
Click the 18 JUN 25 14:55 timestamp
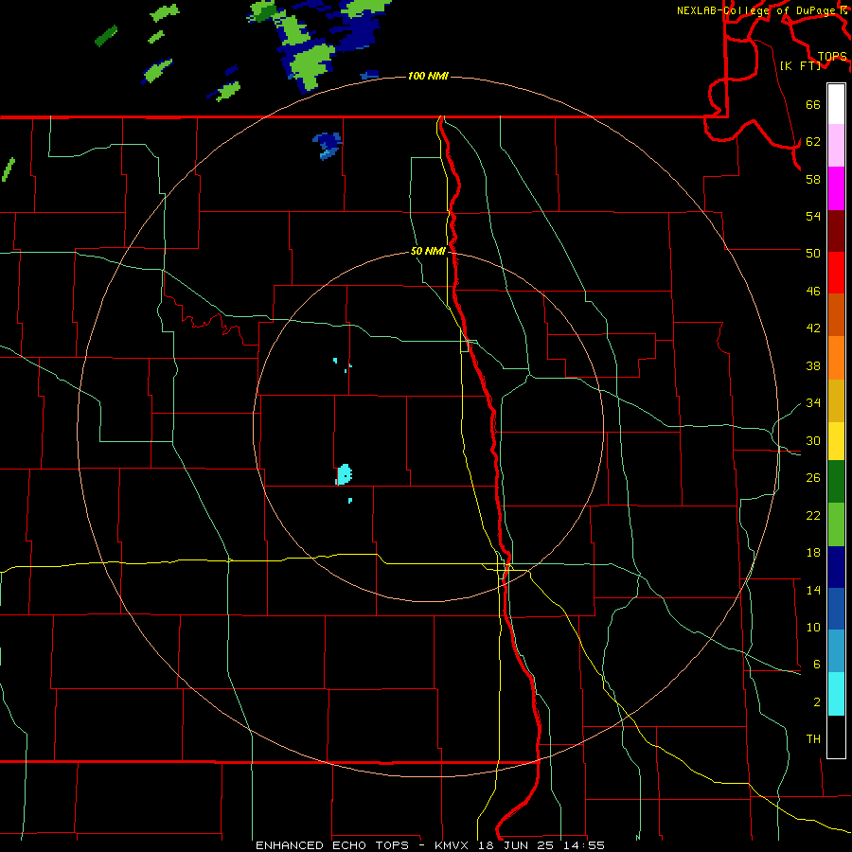541,845
